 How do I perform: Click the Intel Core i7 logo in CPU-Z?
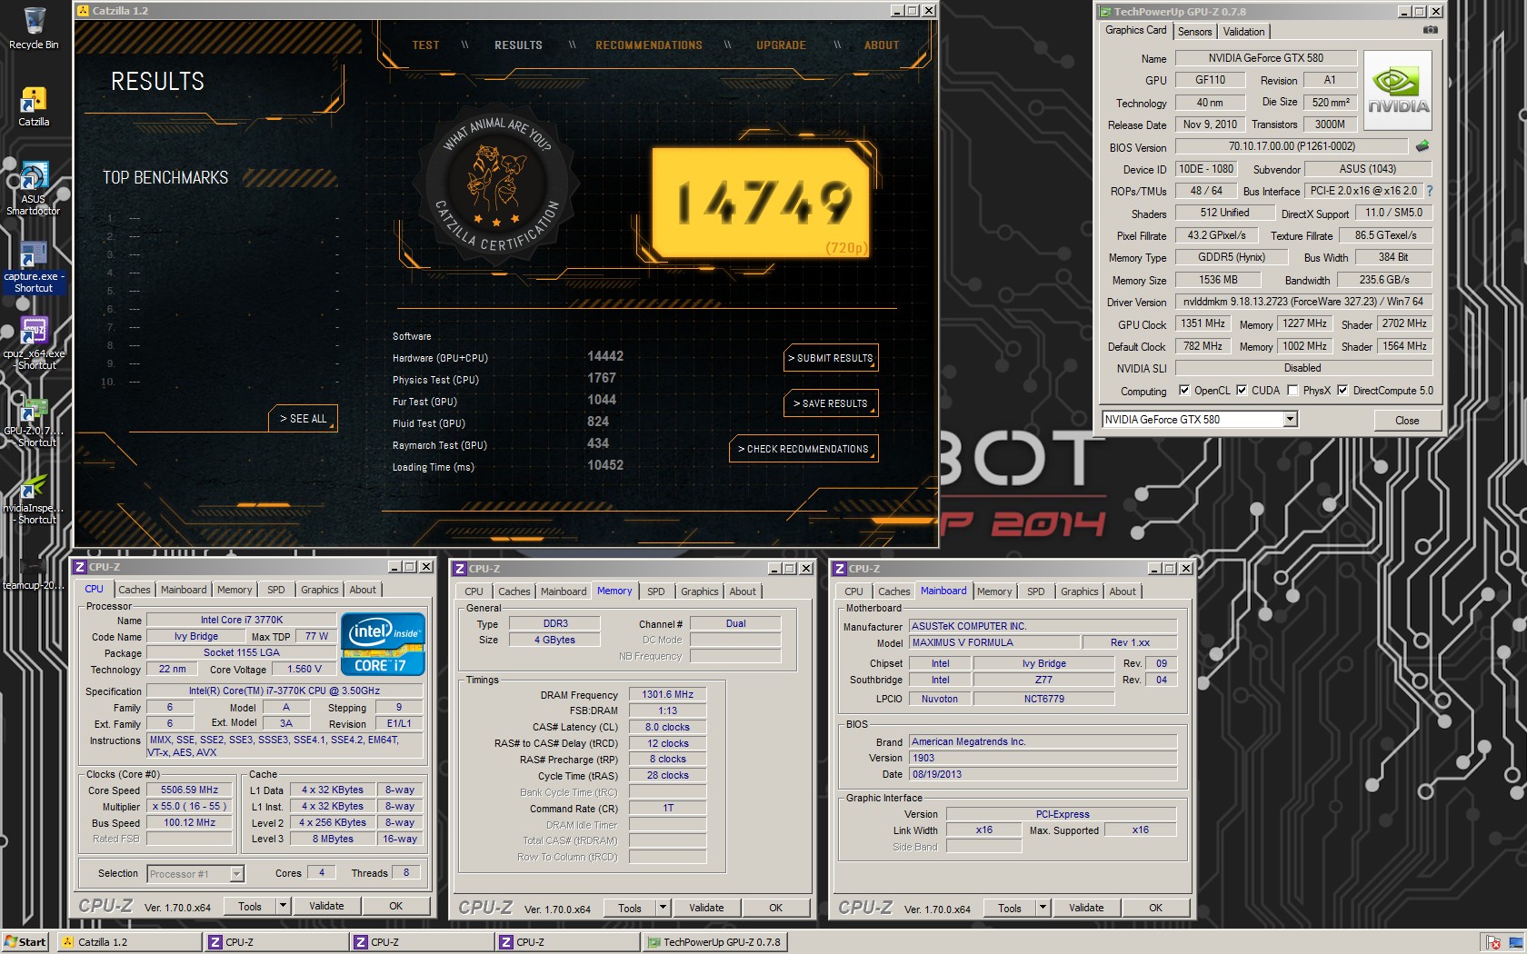tap(383, 644)
